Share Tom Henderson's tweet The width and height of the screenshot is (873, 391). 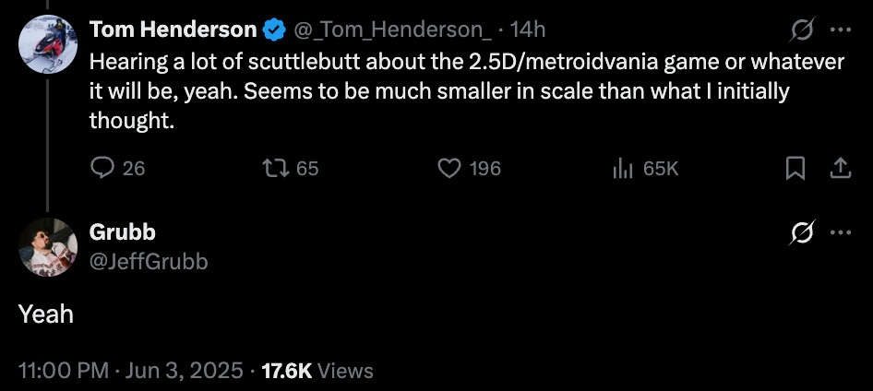click(841, 168)
